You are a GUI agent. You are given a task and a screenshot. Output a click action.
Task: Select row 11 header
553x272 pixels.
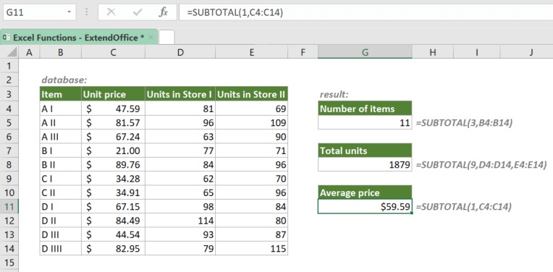click(x=9, y=206)
